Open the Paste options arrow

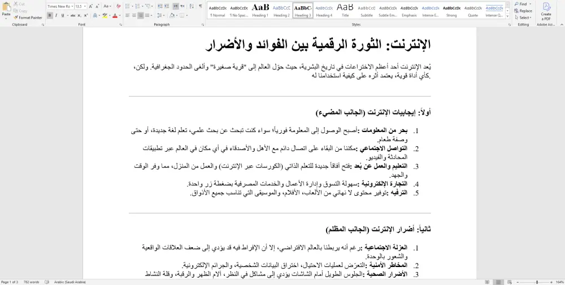click(6, 19)
